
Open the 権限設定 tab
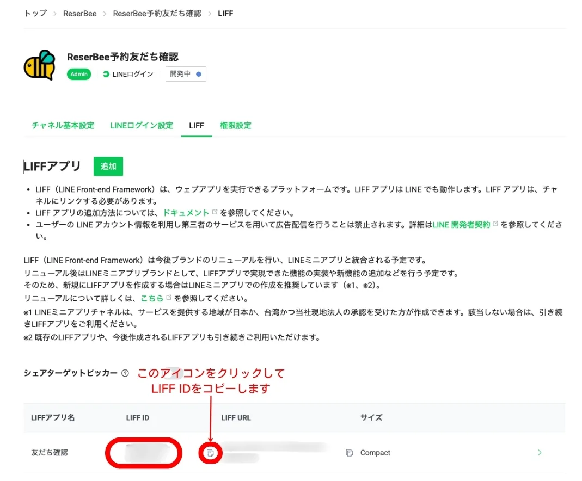[x=236, y=125]
